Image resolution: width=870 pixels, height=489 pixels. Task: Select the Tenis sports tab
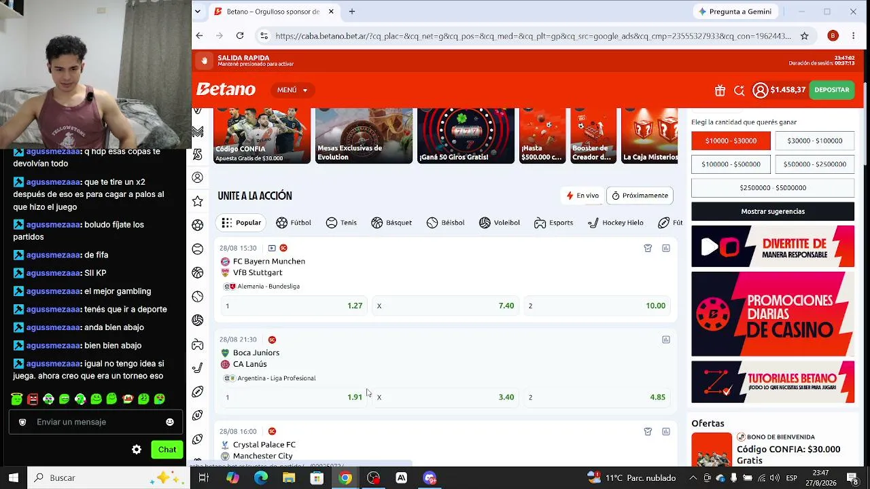pyautogui.click(x=341, y=223)
